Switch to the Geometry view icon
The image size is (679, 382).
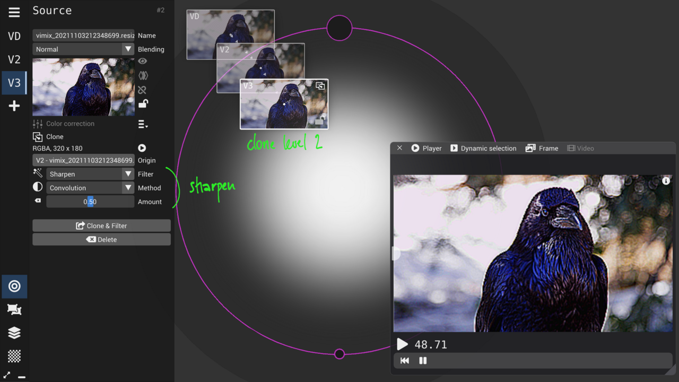(x=14, y=309)
